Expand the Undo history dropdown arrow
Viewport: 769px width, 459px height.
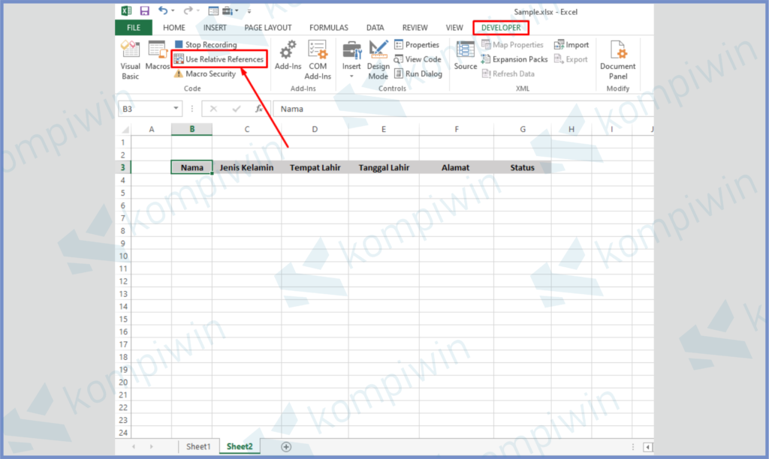pyautogui.click(x=173, y=11)
